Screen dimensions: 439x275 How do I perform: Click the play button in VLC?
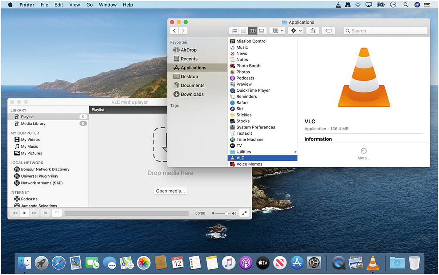24,213
